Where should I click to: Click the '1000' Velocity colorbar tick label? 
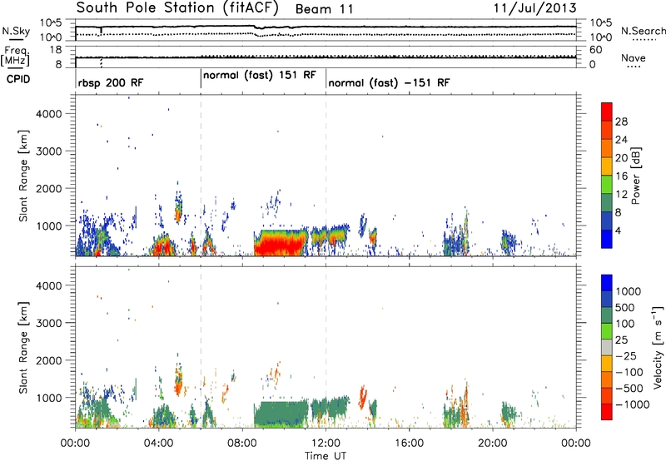tap(629, 291)
